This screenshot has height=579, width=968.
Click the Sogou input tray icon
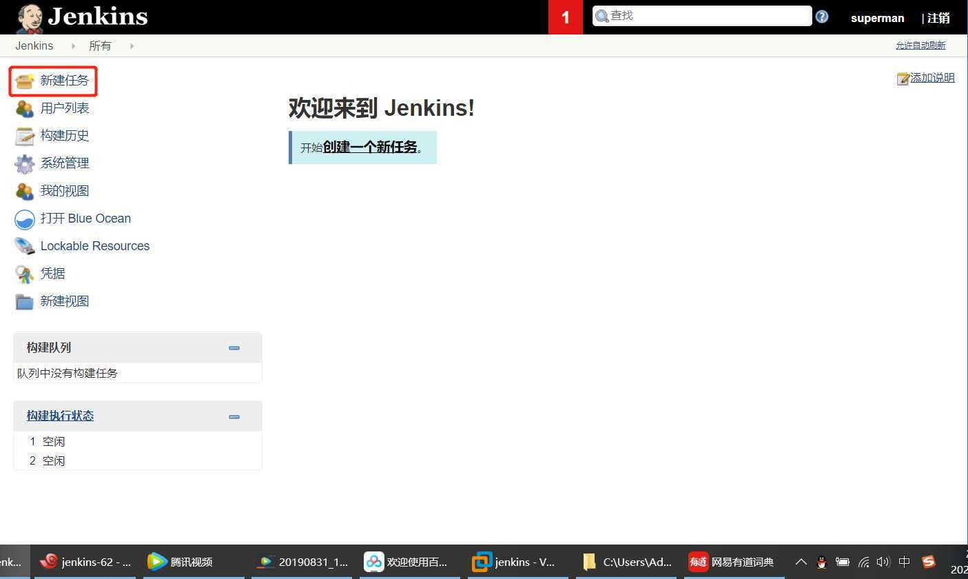tap(929, 562)
